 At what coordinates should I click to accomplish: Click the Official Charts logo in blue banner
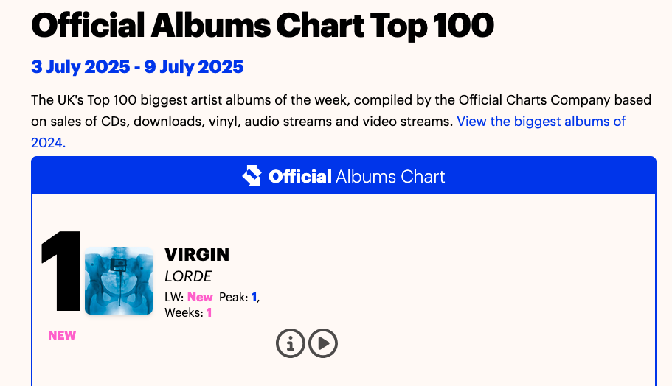252,176
